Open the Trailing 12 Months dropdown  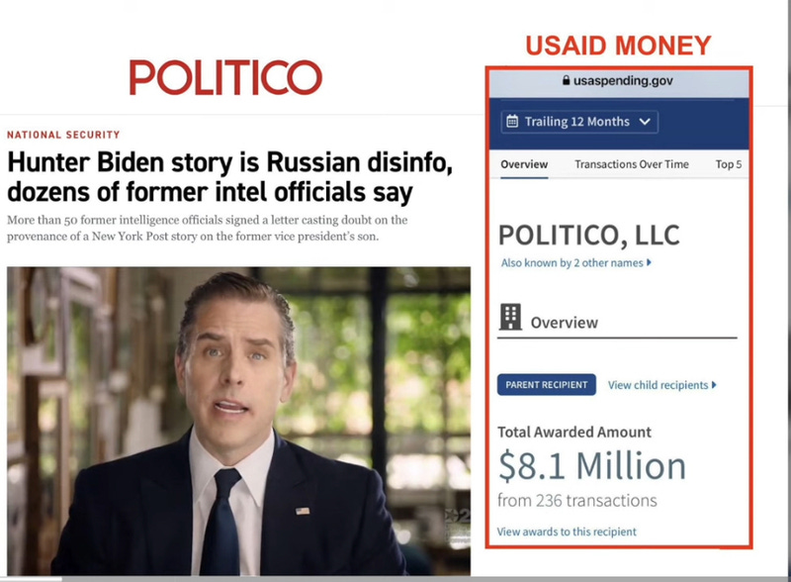tap(579, 122)
